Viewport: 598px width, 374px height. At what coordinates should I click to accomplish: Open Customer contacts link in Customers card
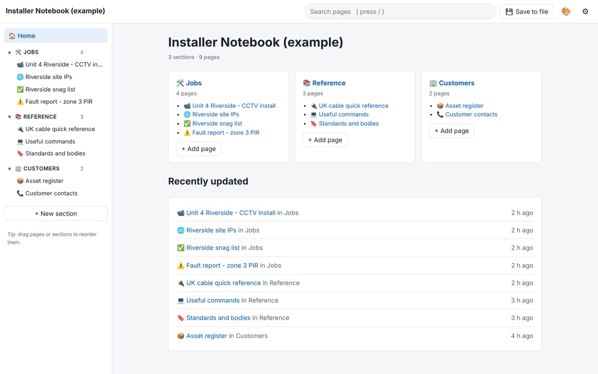click(467, 114)
